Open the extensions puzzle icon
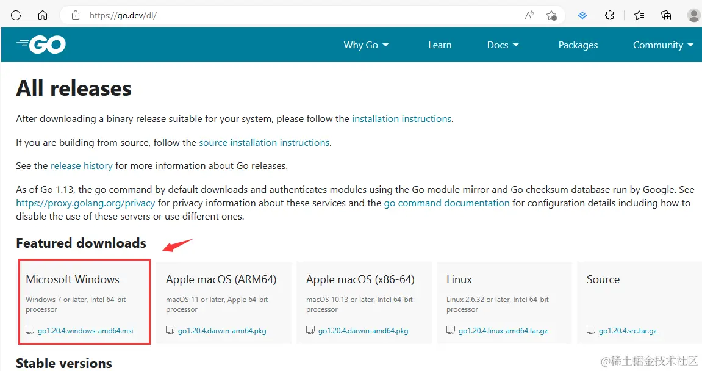 point(609,15)
